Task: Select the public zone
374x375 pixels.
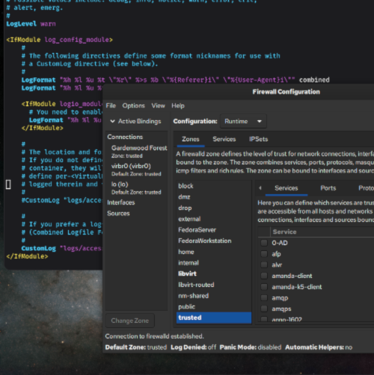Action: pos(214,306)
